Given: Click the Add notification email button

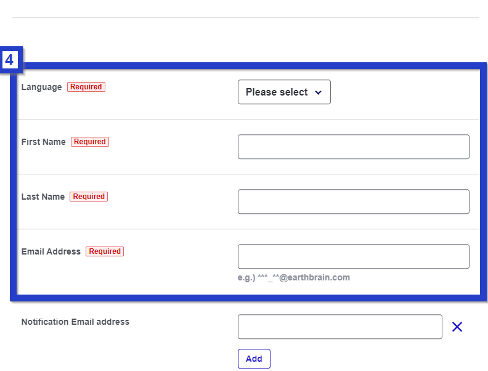Looking at the screenshot, I should click(254, 359).
